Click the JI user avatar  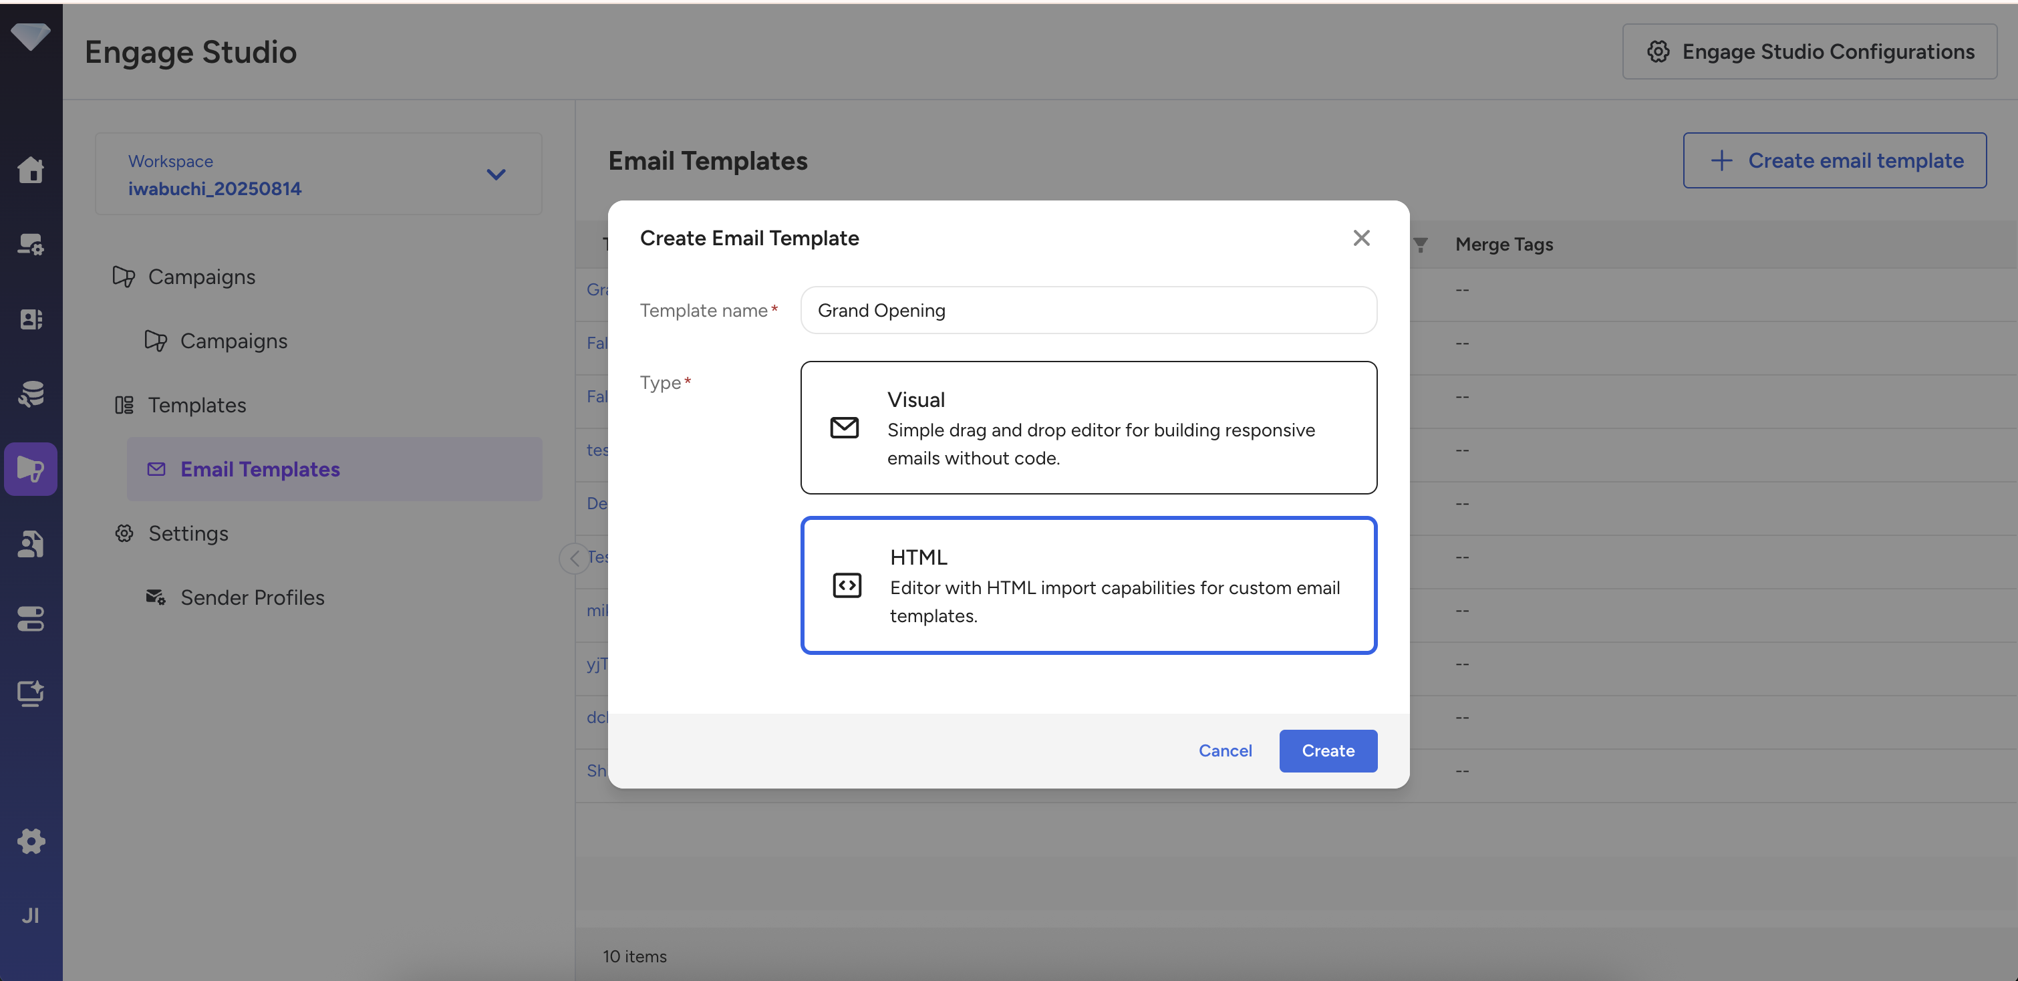tap(31, 916)
